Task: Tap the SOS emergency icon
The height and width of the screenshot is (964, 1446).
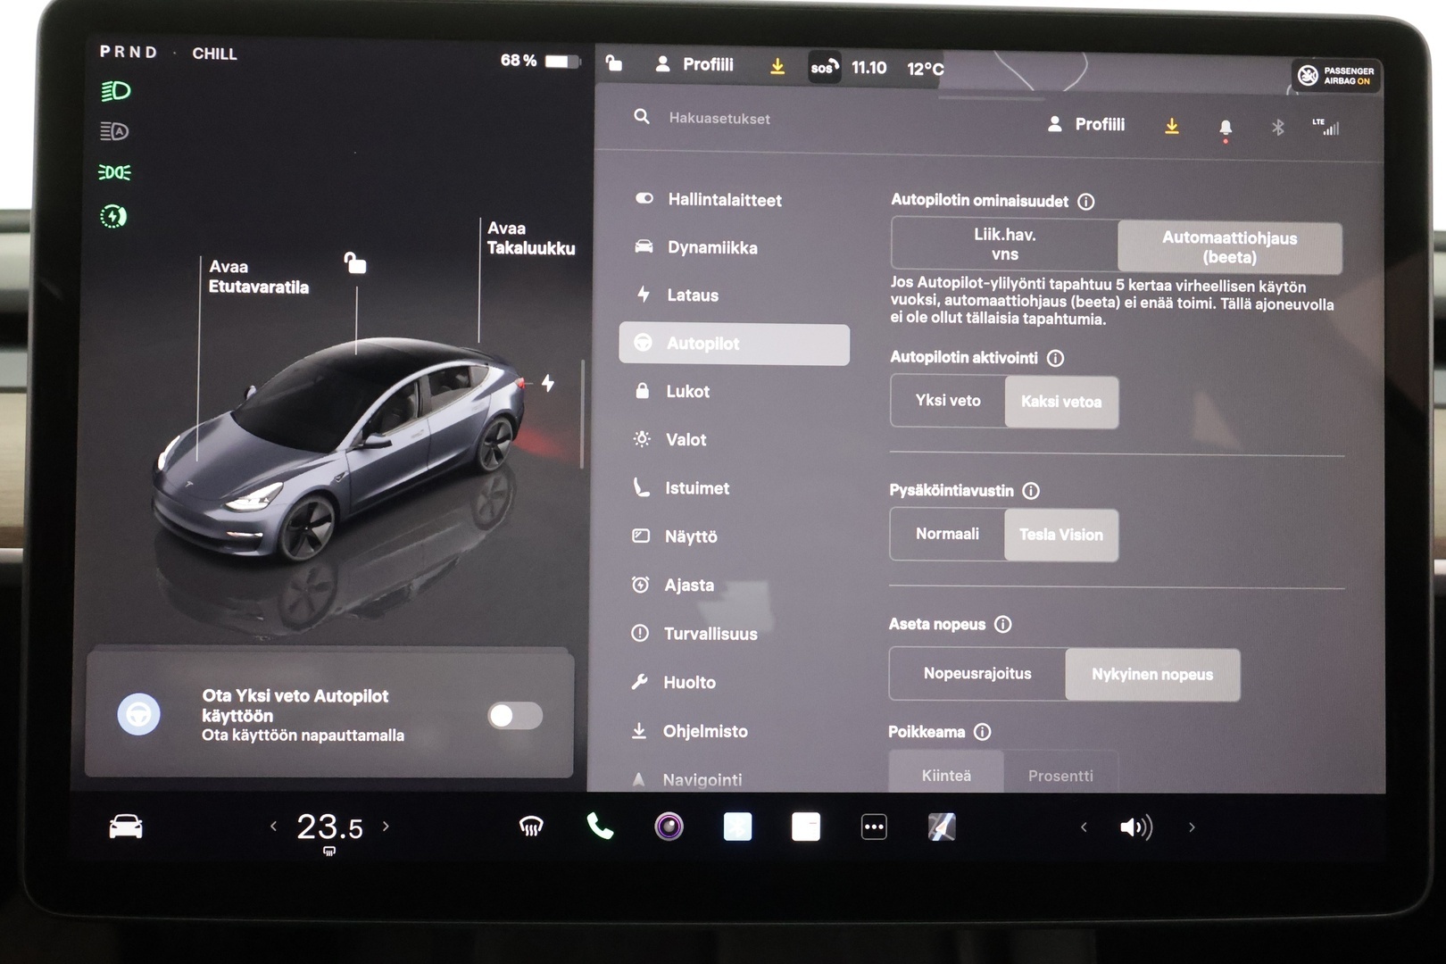Action: (824, 67)
